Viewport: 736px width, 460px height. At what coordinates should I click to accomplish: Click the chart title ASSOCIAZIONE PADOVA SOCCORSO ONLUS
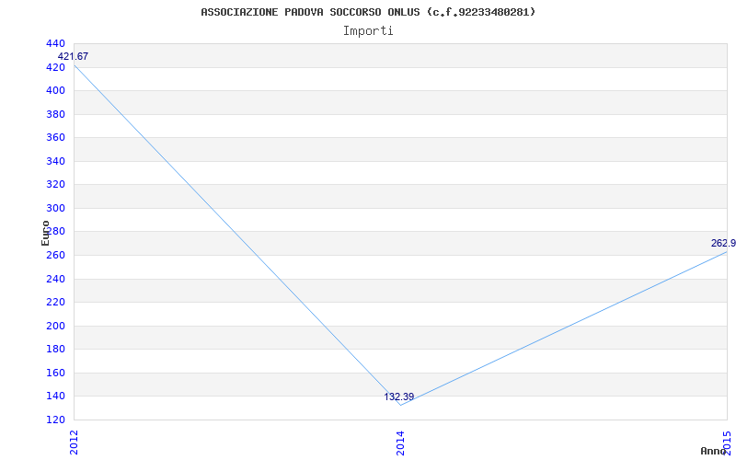[x=368, y=12]
